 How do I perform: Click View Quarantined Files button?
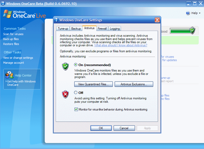coord(94,84)
